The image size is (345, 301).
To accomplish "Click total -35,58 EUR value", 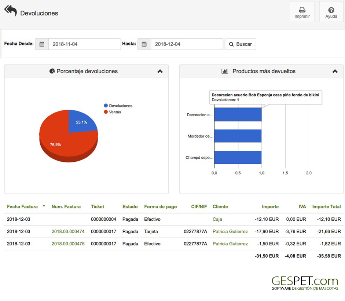I will point(329,256).
